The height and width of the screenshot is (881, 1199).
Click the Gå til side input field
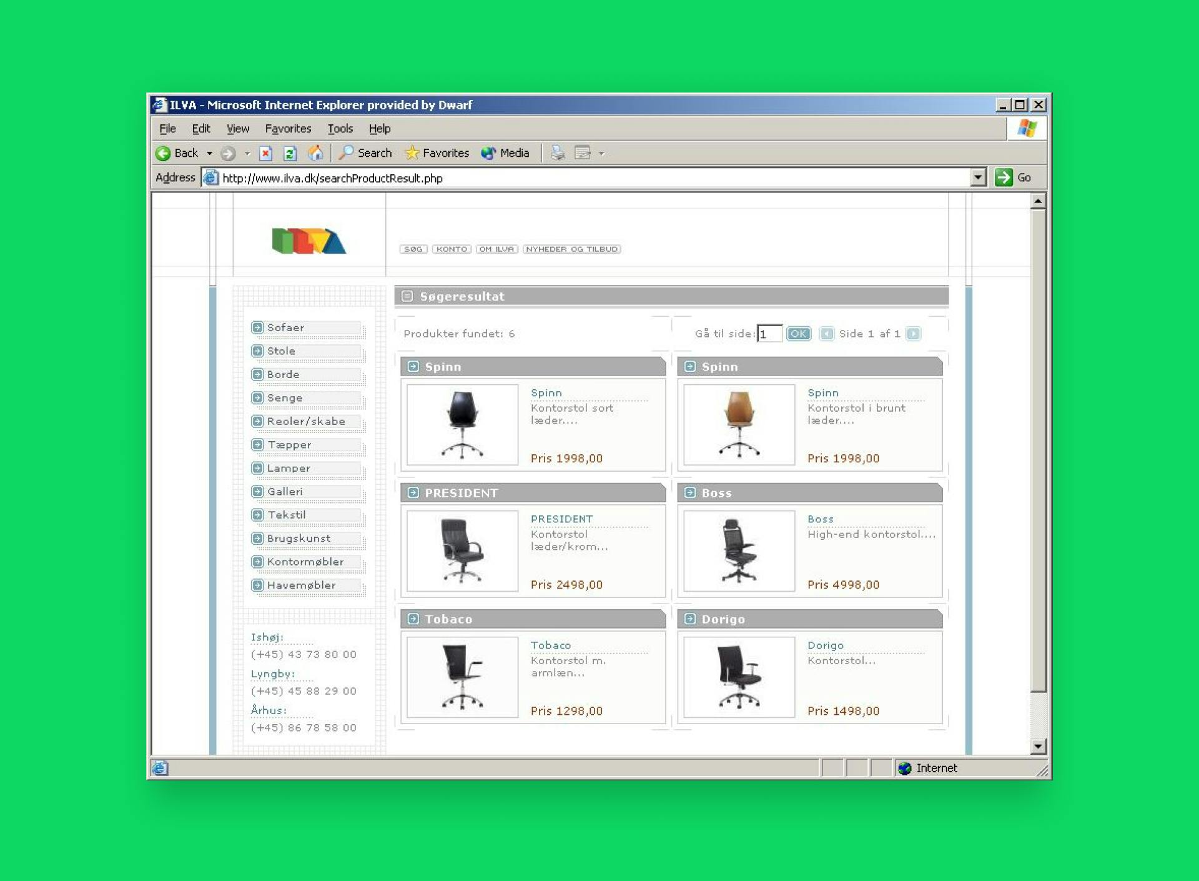769,334
